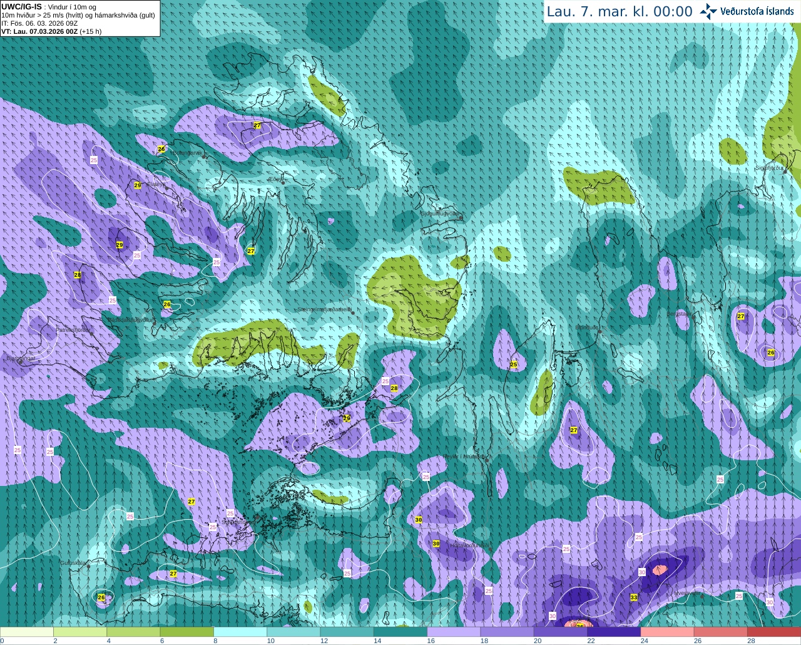Viewport: 801px width, 645px height.
Task: Click the Bolungarvík station label
Action: pyautogui.click(x=186, y=153)
